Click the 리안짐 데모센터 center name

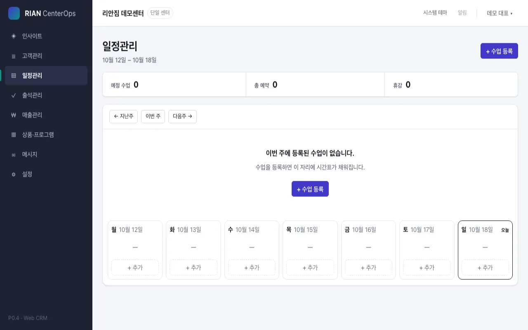(x=123, y=13)
